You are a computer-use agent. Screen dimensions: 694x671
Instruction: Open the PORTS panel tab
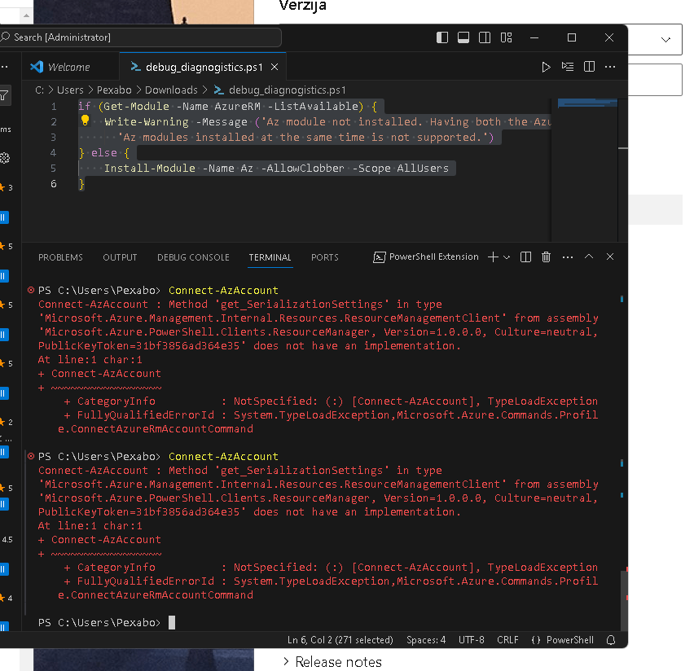[325, 257]
